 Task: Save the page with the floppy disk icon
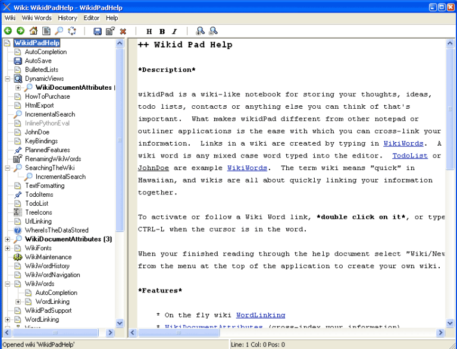[x=98, y=31]
